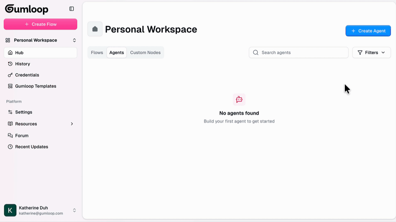The width and height of the screenshot is (396, 222).
Task: Click the Platform section label
Action: pyautogui.click(x=14, y=102)
